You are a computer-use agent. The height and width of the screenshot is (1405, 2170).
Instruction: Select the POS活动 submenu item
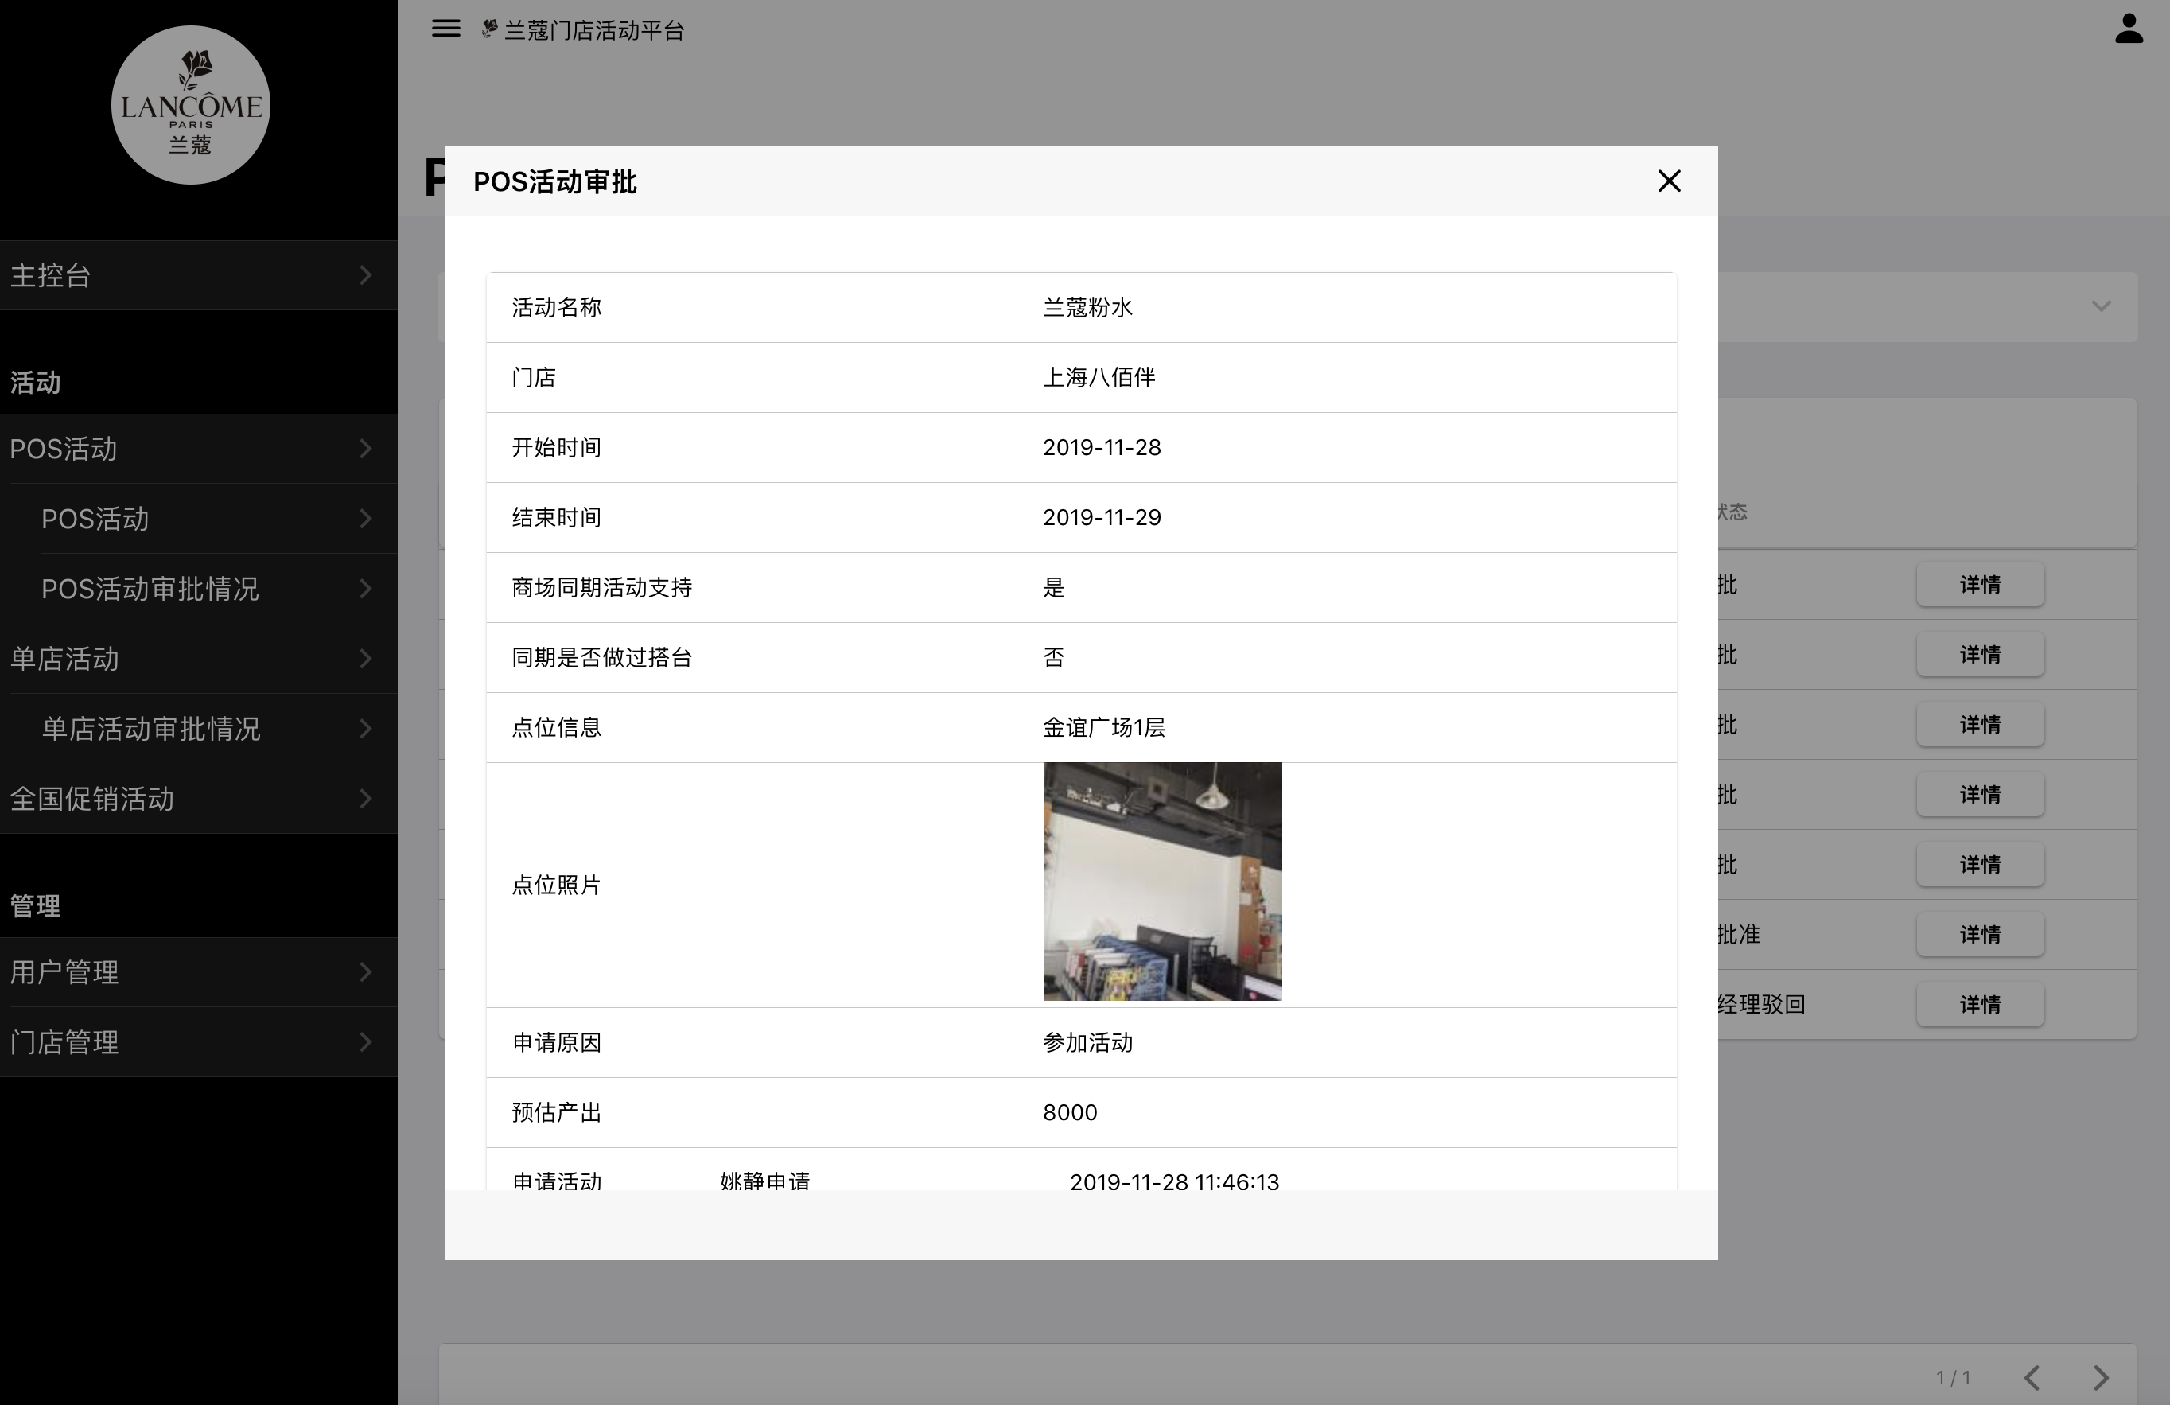(x=205, y=519)
